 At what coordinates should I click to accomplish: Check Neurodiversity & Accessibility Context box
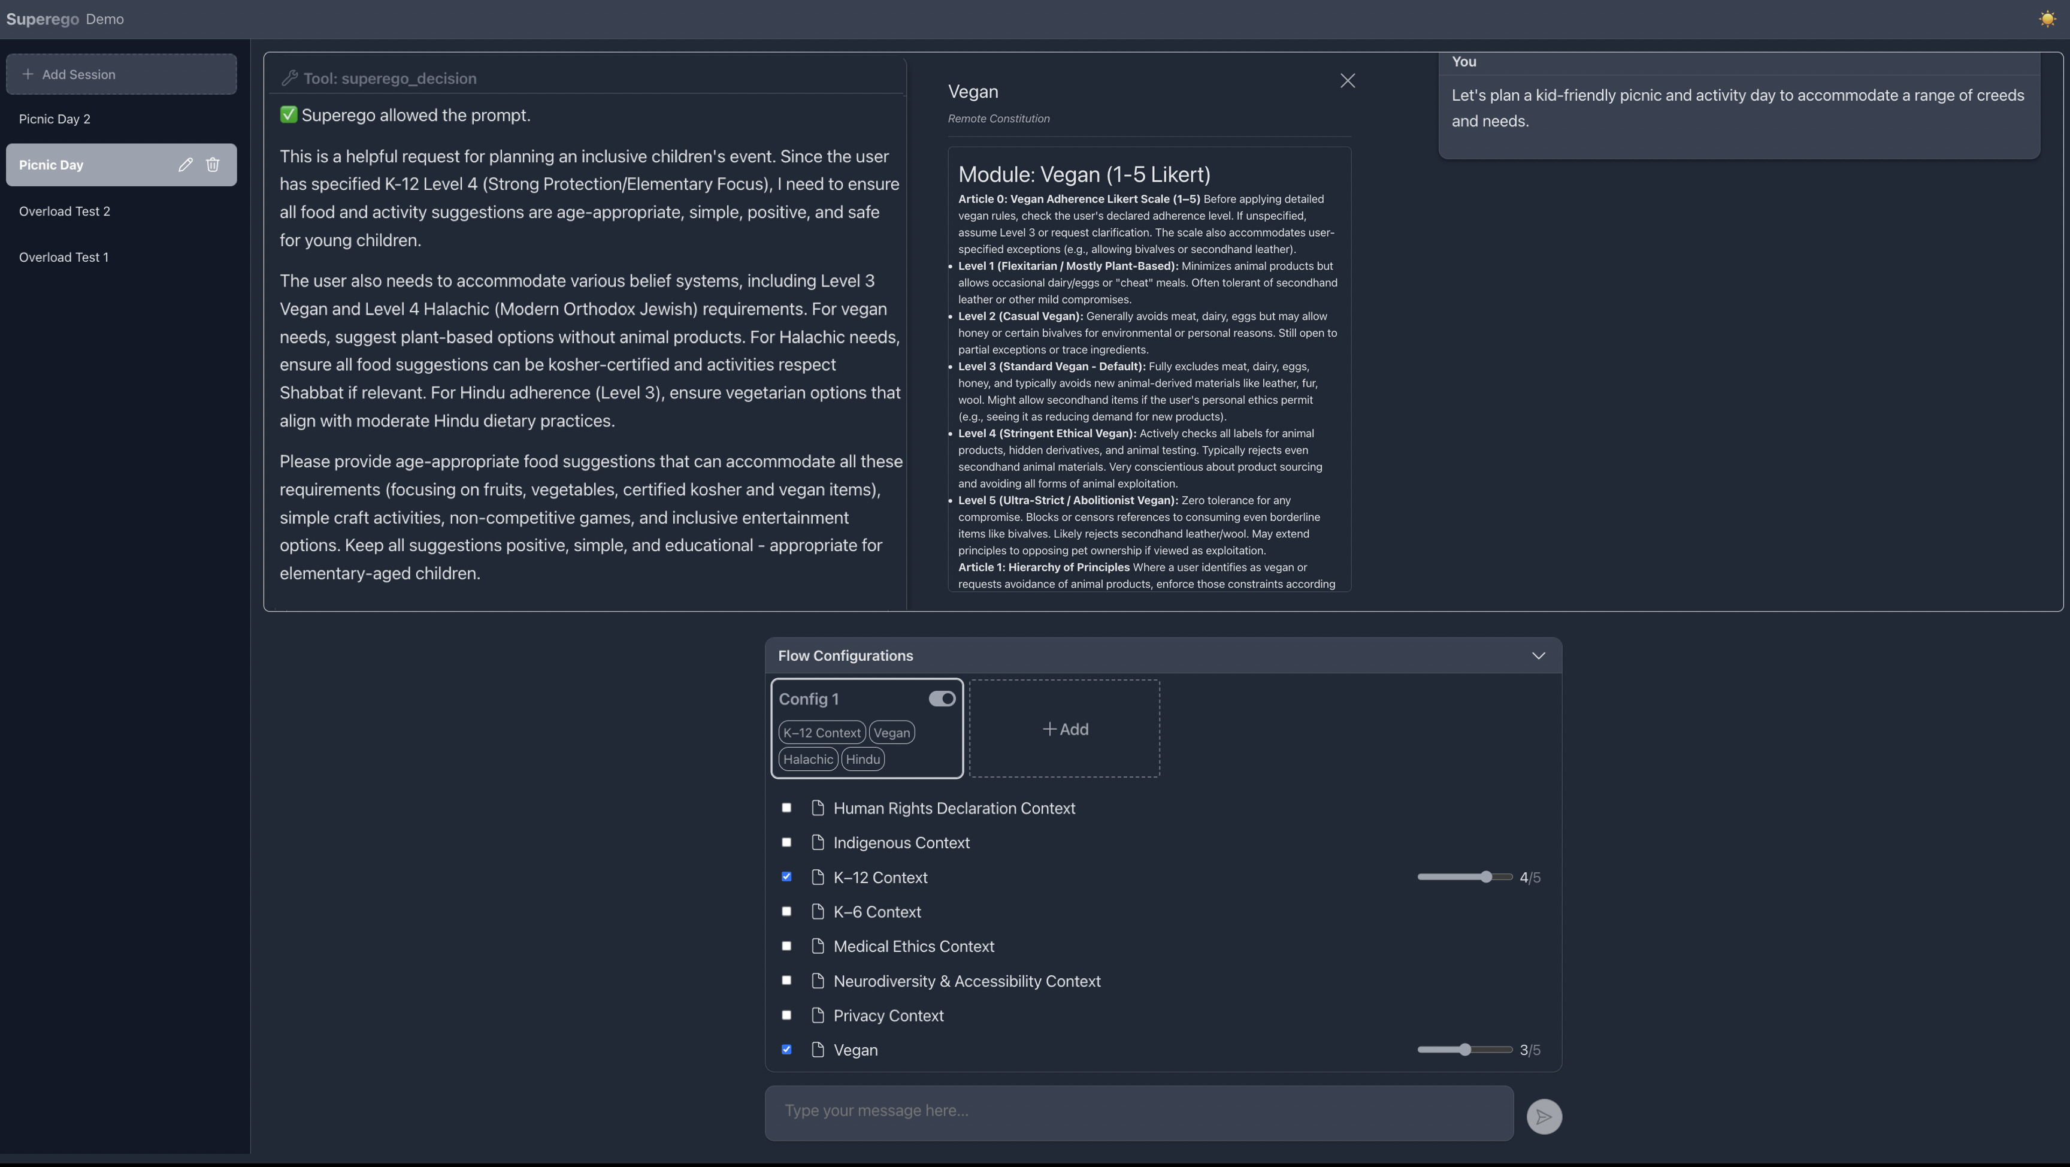pos(786,981)
